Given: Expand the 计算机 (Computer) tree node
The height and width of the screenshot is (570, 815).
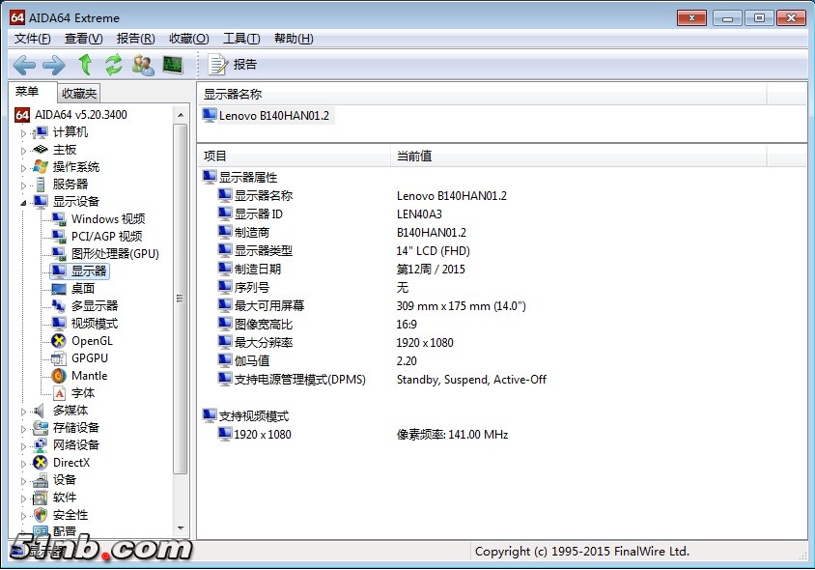Looking at the screenshot, I should [x=24, y=132].
